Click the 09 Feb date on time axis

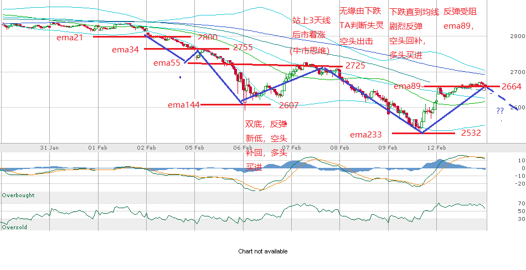click(x=389, y=147)
